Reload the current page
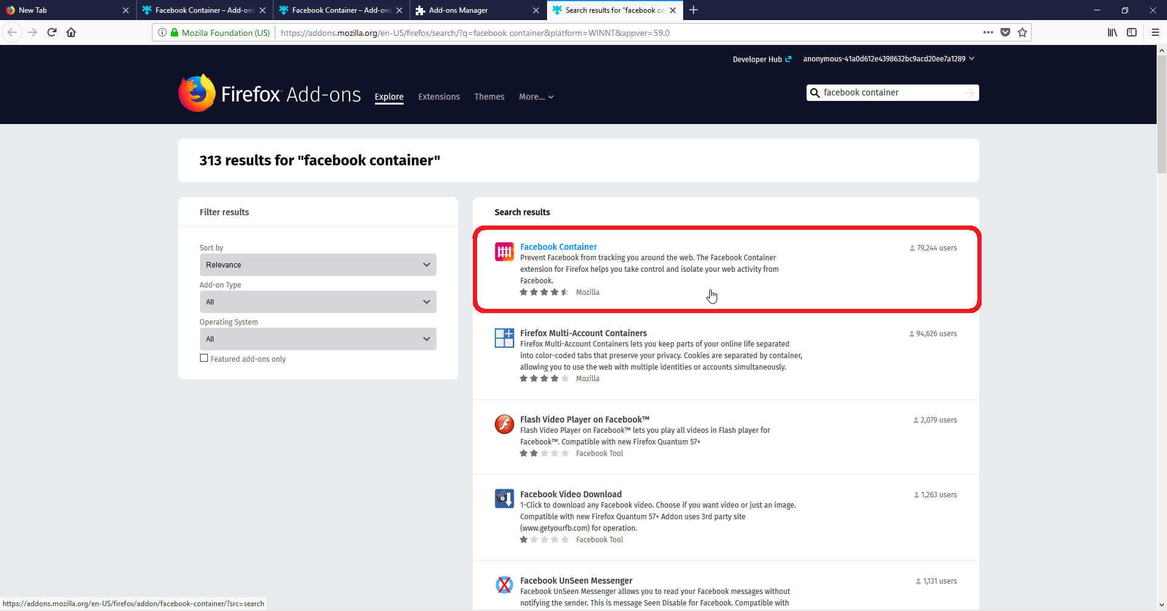This screenshot has width=1167, height=611. 52,32
